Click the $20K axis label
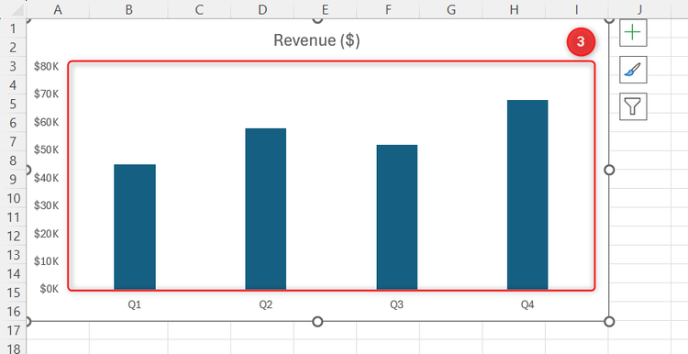Image resolution: width=688 pixels, height=354 pixels. point(47,233)
